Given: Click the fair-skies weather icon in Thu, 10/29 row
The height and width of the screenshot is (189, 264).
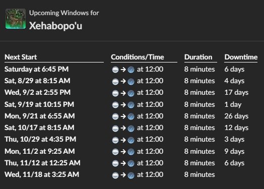Looking at the screenshot, I should click(115, 140).
